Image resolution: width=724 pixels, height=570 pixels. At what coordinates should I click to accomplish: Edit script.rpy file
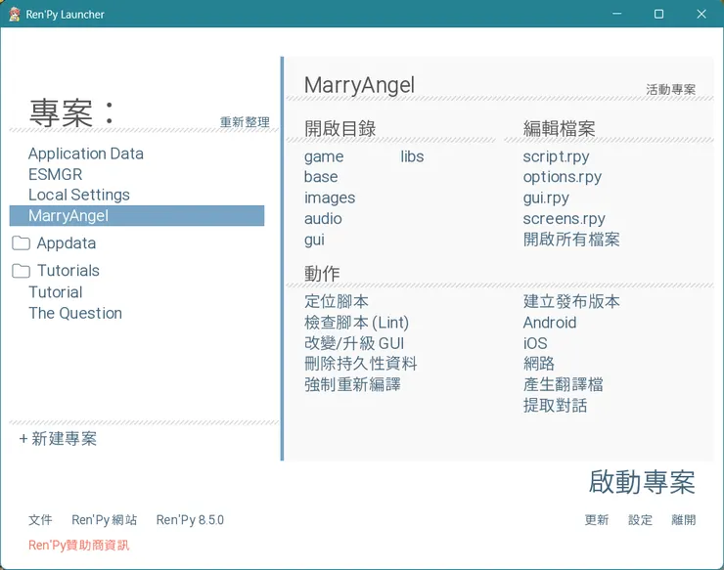(x=556, y=157)
